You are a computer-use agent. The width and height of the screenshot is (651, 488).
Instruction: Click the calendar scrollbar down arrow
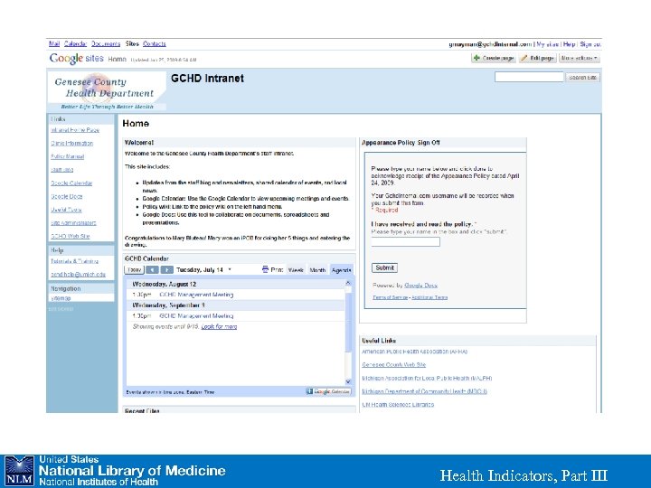(x=348, y=381)
